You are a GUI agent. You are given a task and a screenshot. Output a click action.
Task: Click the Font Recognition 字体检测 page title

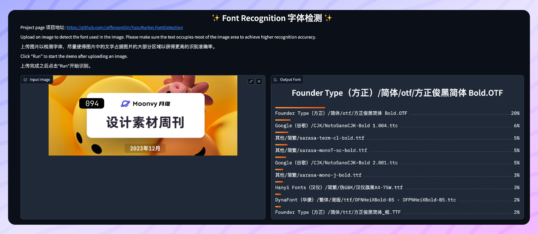point(272,18)
